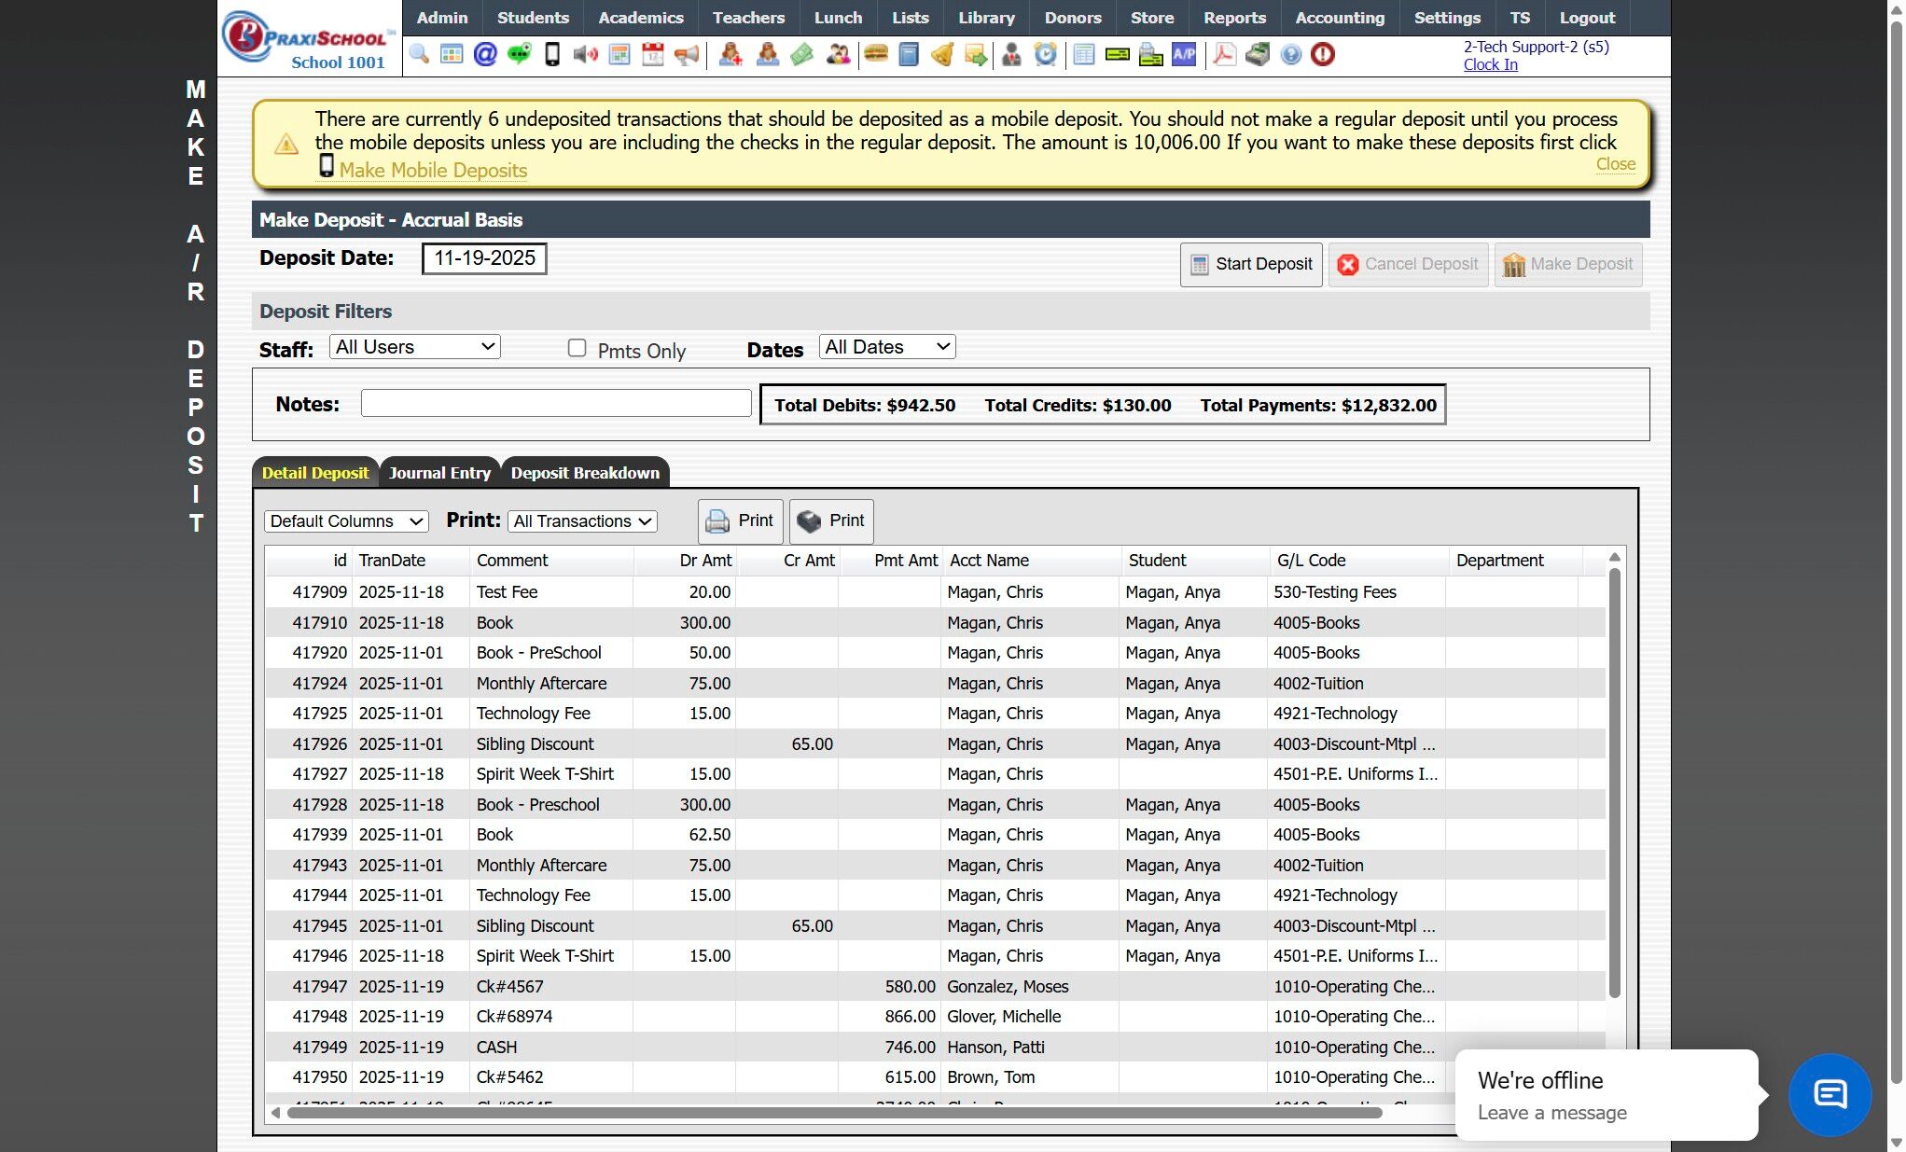Toggle the Pmts Only checkbox
This screenshot has height=1152, width=1906.
coord(577,348)
